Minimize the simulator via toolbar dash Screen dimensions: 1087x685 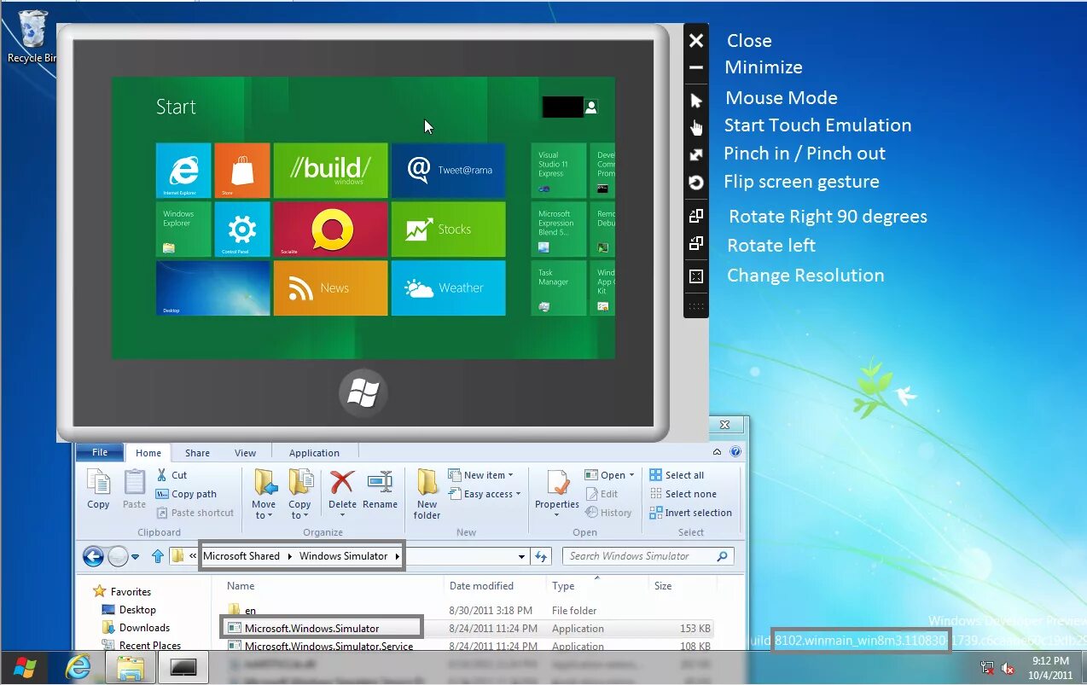[x=696, y=67]
